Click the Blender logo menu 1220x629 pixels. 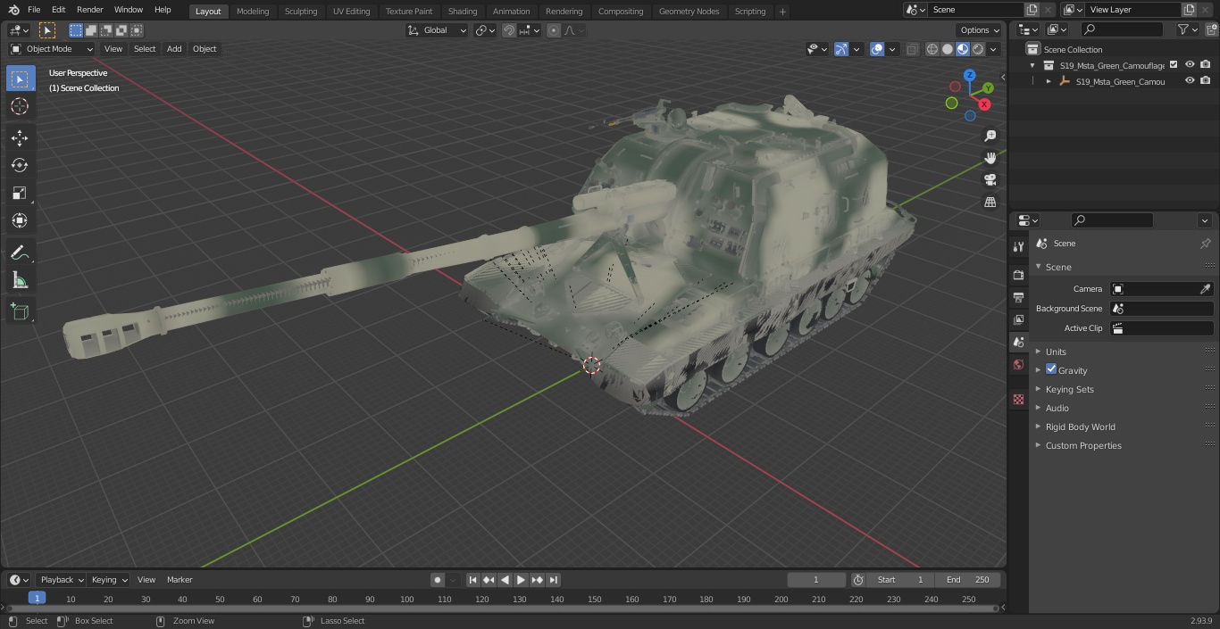point(13,10)
